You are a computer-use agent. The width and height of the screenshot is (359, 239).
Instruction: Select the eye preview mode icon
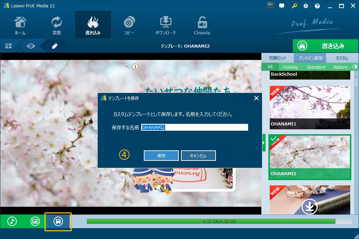(x=31, y=46)
